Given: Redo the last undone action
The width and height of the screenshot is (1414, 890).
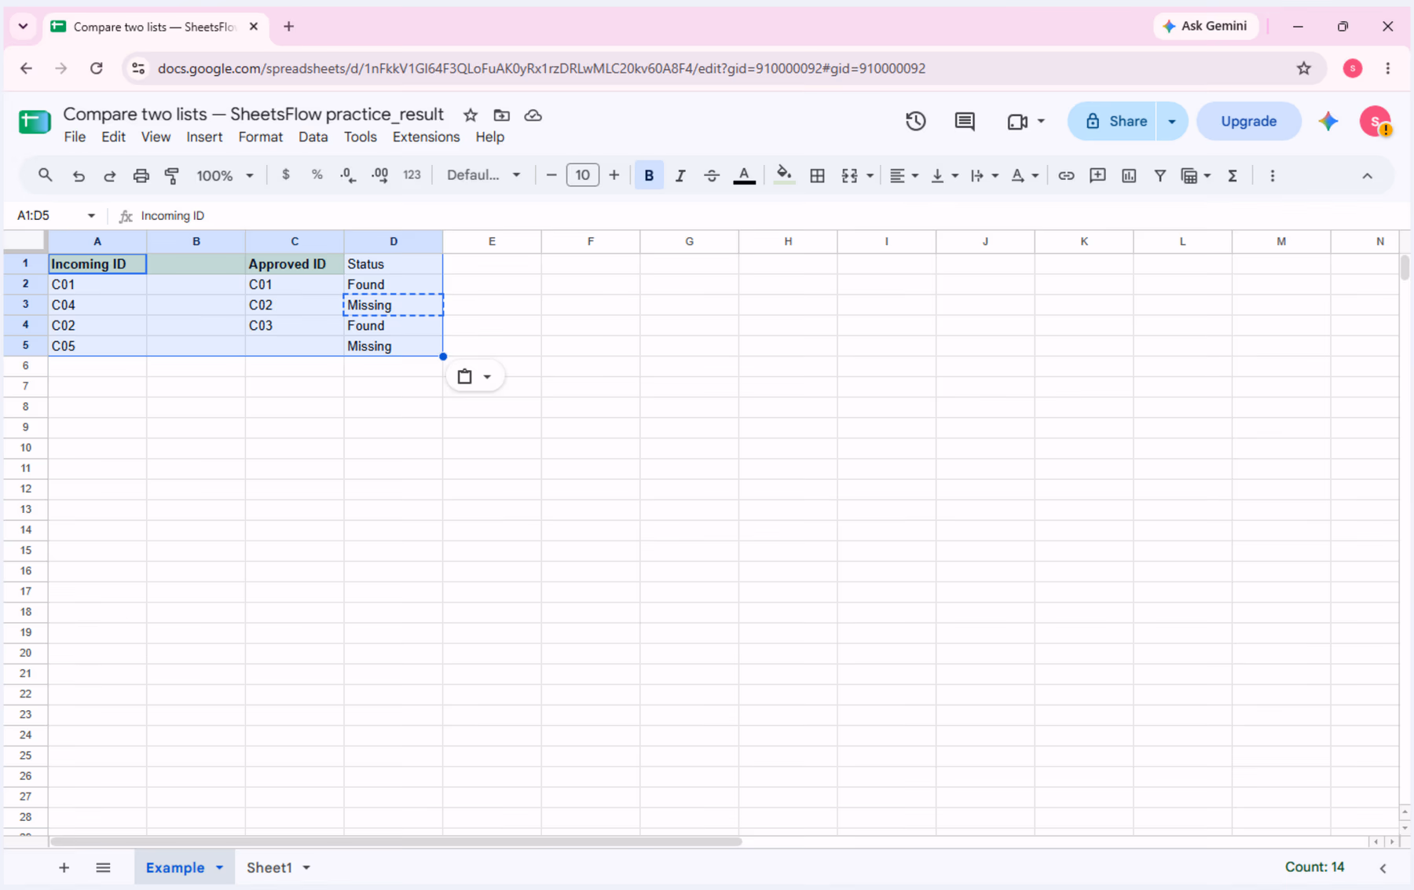Looking at the screenshot, I should coord(110,176).
